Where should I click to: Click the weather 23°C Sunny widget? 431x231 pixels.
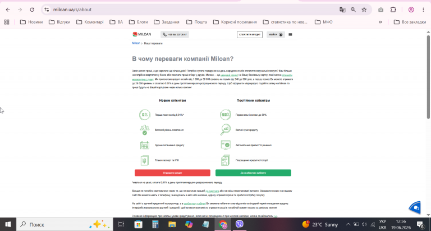[320, 224]
